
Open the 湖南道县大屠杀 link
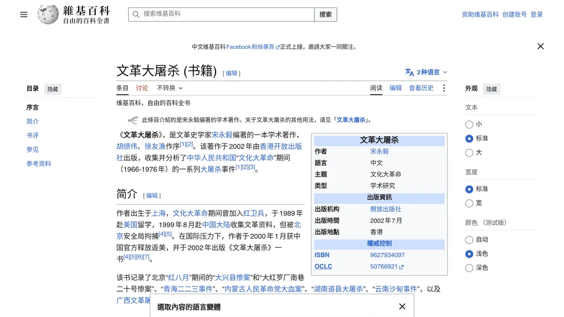pos(338,289)
